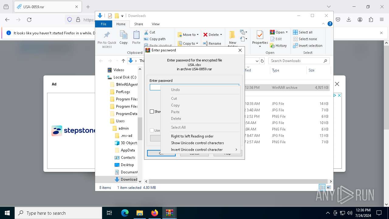389x219 pixels.
Task: Open the Move to dropdown
Action: tap(188, 35)
